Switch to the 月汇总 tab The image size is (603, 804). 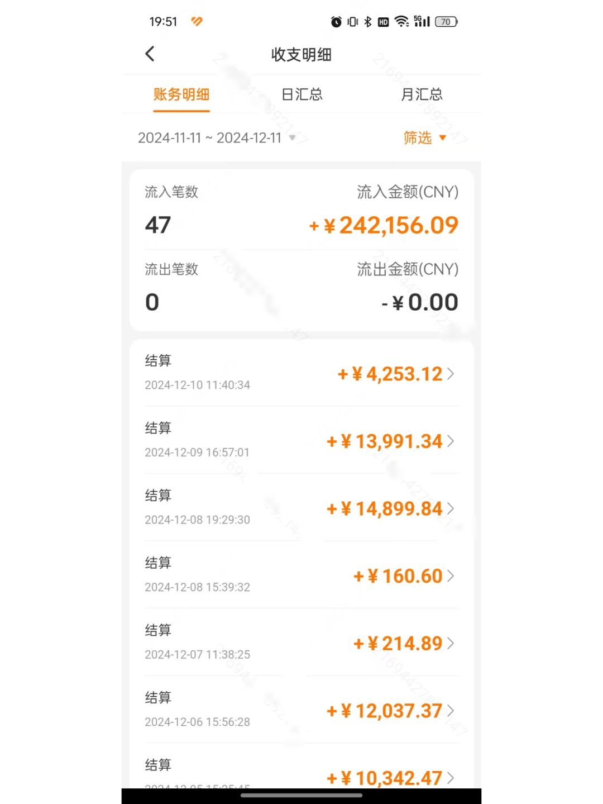(422, 94)
